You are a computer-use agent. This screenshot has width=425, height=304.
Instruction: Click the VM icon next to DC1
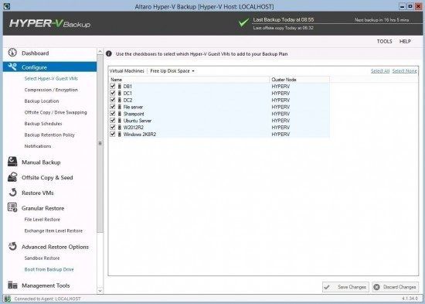point(120,93)
